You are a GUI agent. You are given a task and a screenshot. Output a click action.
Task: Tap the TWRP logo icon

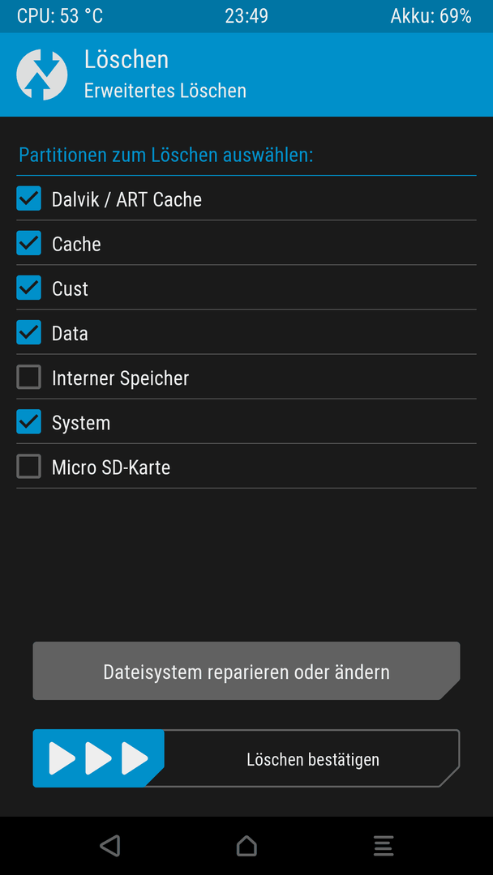(x=42, y=75)
